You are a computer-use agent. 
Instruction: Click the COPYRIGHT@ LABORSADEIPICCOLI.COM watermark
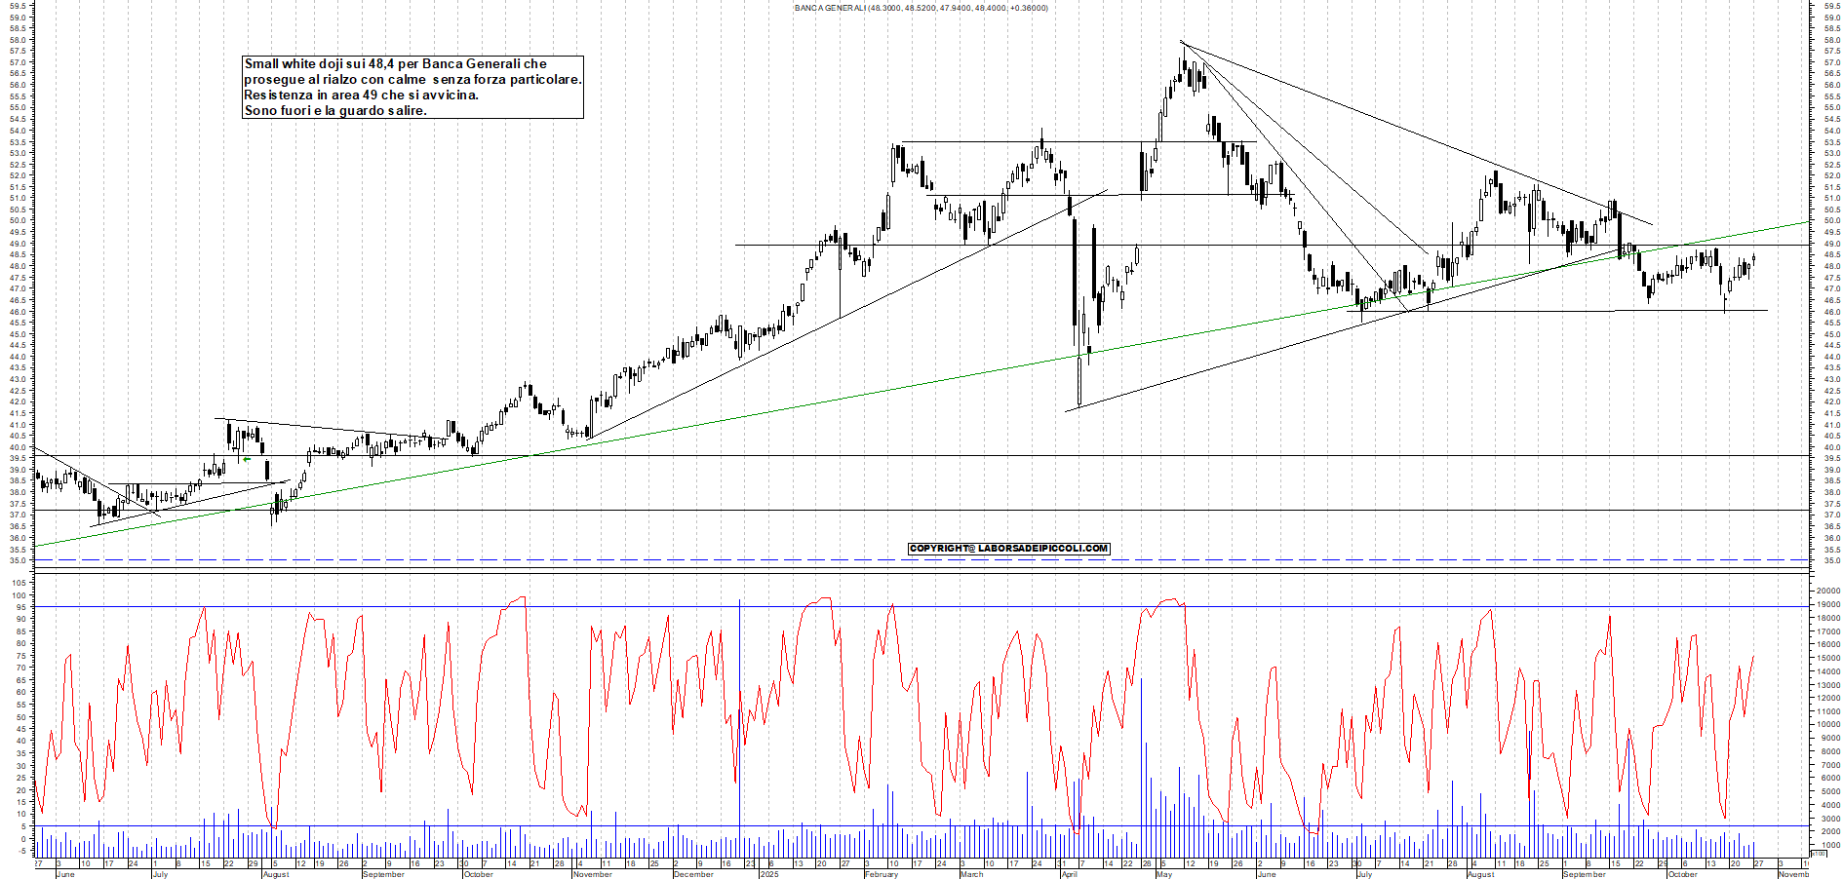point(1009,548)
